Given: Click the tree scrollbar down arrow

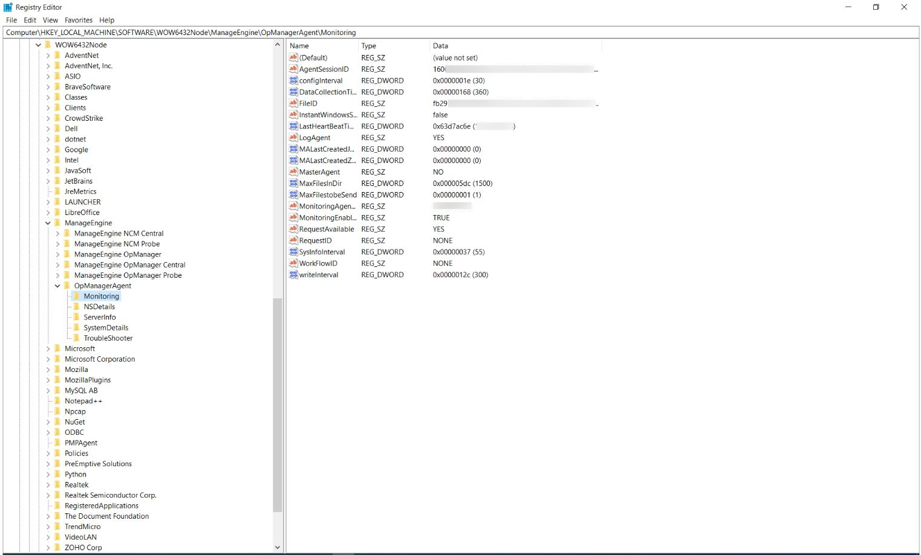Looking at the screenshot, I should click(x=278, y=547).
